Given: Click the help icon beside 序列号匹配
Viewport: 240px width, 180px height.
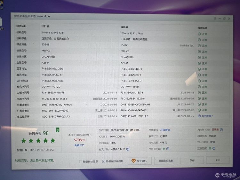Looking at the screenshot, I should point(168,149).
